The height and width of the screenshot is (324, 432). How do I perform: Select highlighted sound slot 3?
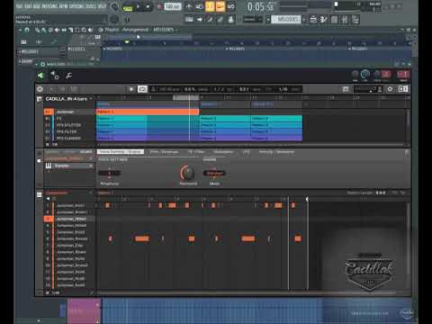[69, 219]
